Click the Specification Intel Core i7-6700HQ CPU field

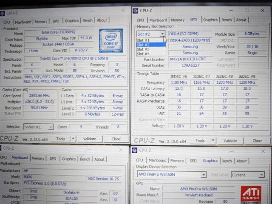(x=75, y=59)
